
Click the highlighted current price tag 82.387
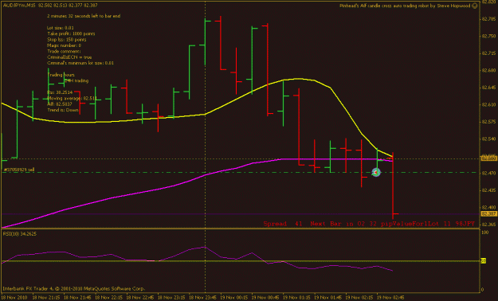pos(488,214)
